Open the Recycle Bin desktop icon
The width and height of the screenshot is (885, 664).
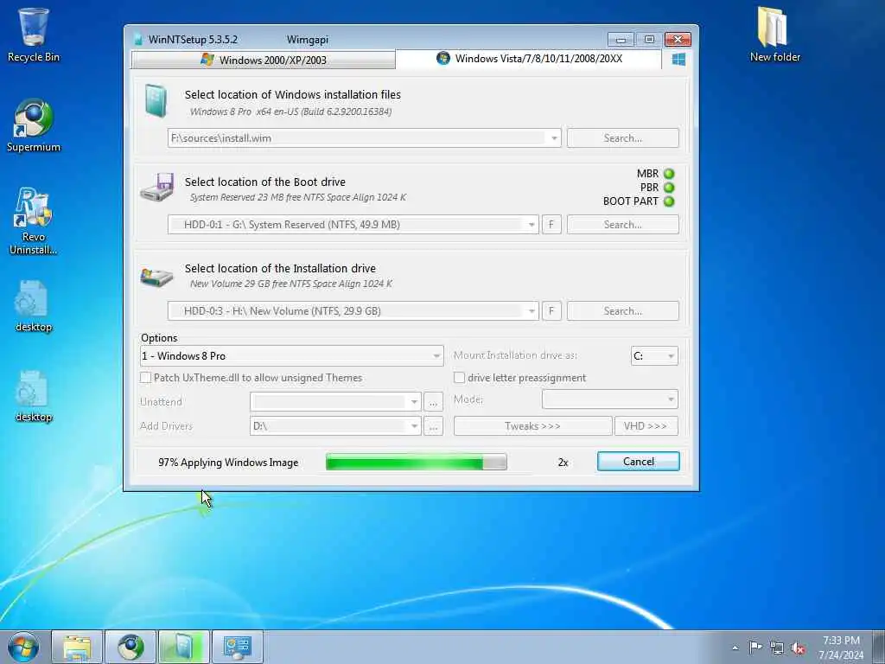[x=34, y=35]
